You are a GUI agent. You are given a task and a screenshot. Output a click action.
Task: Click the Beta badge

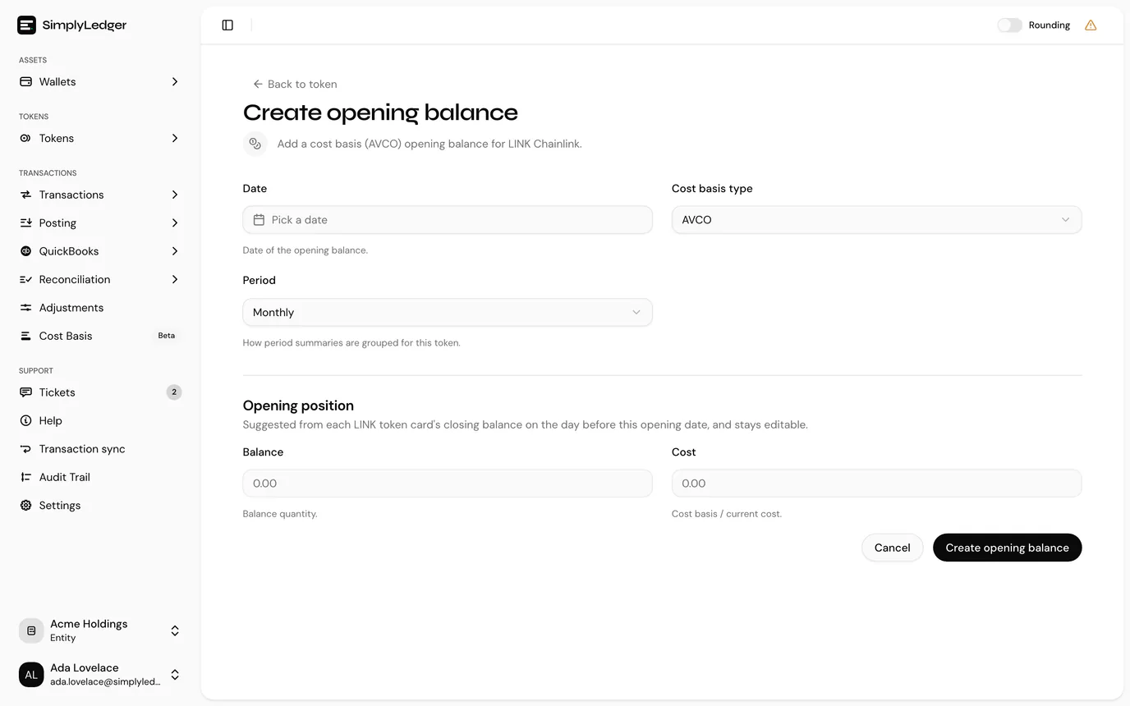point(166,336)
